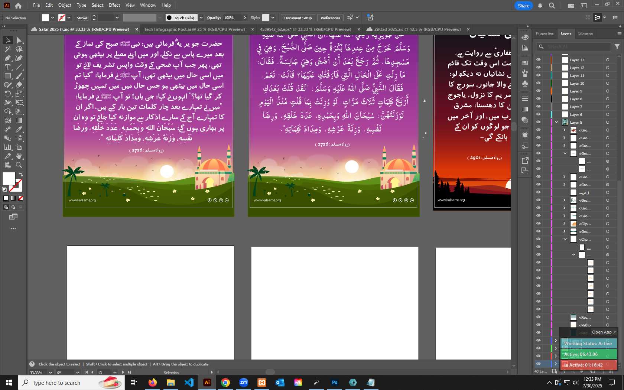The width and height of the screenshot is (624, 390).
Task: Open the graphic Style dropdown
Action: tap(273, 18)
